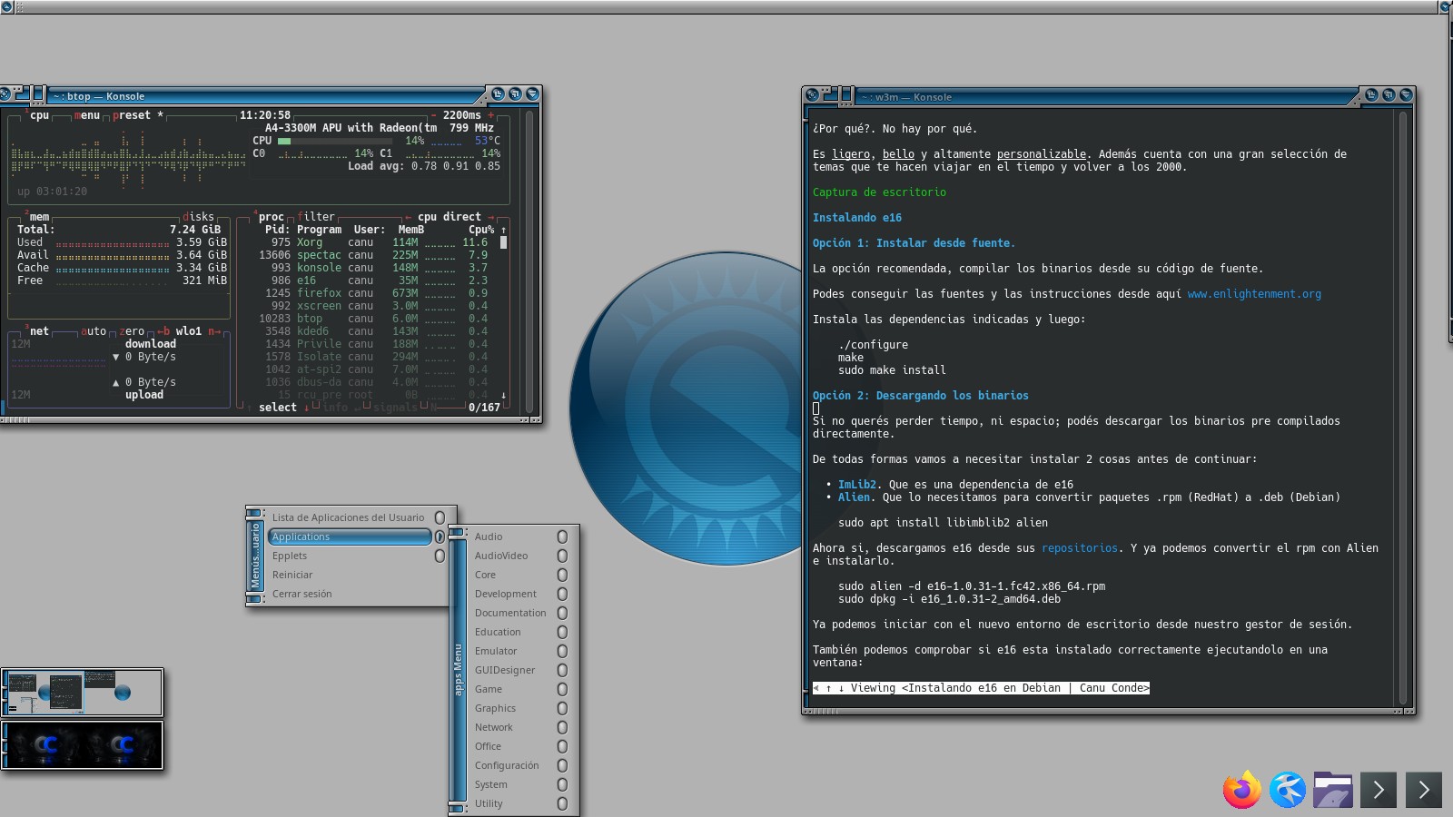This screenshot has width=1453, height=817.
Task: Click the 'Lista de Aplicaciones del Usuario' title
Action: tap(348, 517)
